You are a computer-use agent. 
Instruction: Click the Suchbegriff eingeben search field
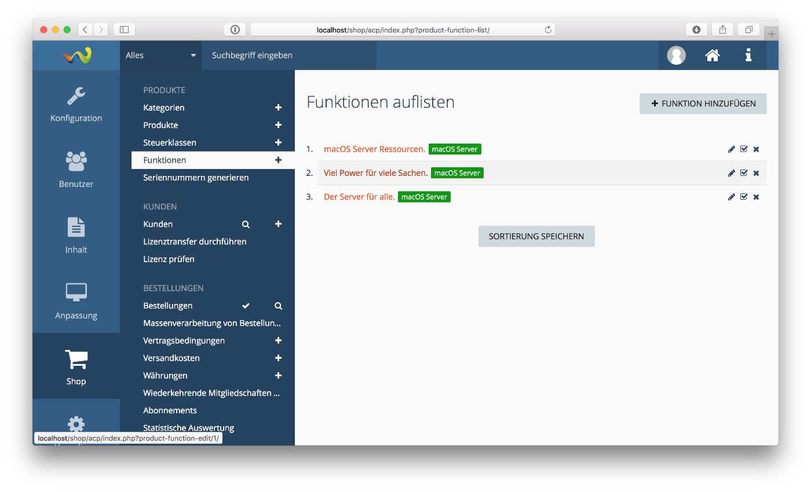[x=288, y=56]
